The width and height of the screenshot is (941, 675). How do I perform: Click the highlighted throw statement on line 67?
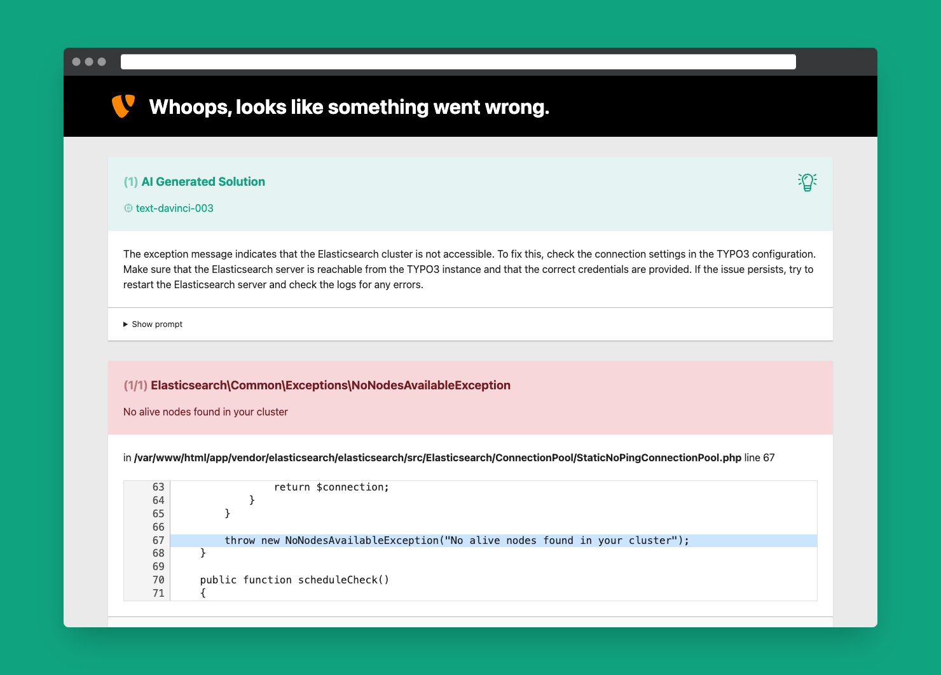pos(457,541)
